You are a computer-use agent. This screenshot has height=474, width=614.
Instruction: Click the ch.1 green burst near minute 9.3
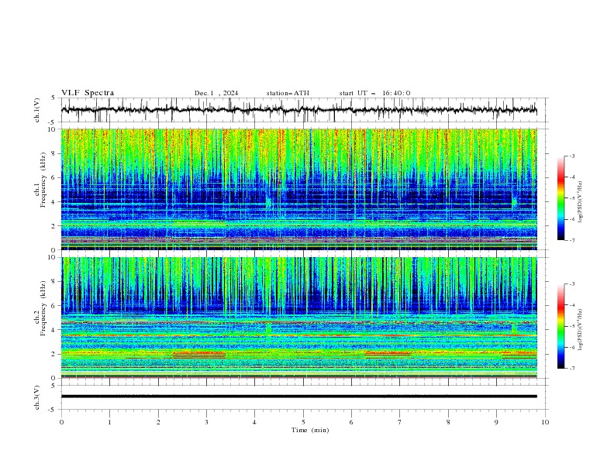pyautogui.click(x=514, y=203)
